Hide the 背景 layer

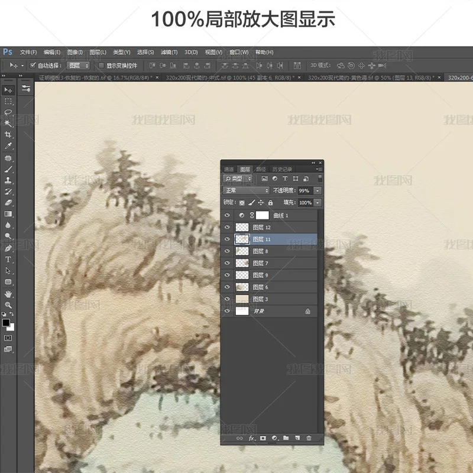[x=227, y=311]
